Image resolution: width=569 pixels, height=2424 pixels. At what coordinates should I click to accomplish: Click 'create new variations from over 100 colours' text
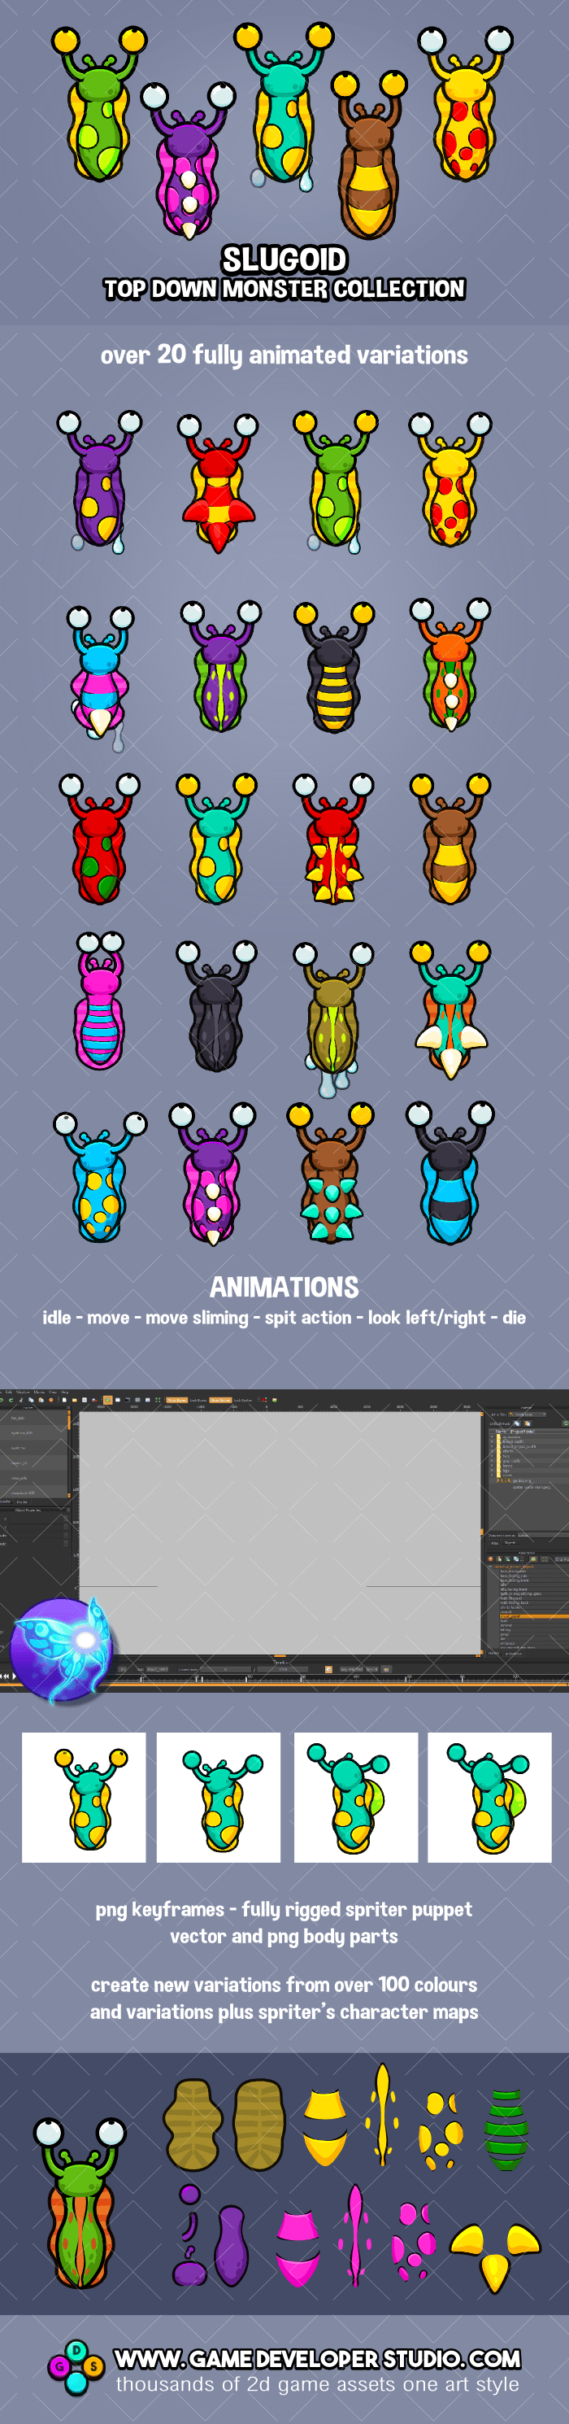(x=284, y=1985)
